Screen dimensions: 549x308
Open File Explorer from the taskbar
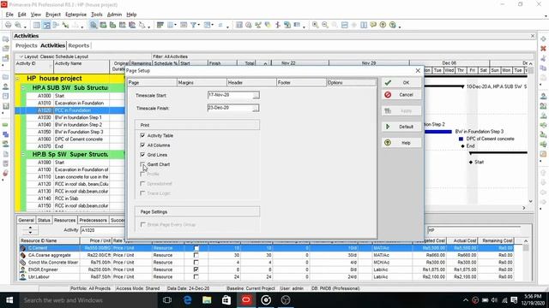point(207,300)
